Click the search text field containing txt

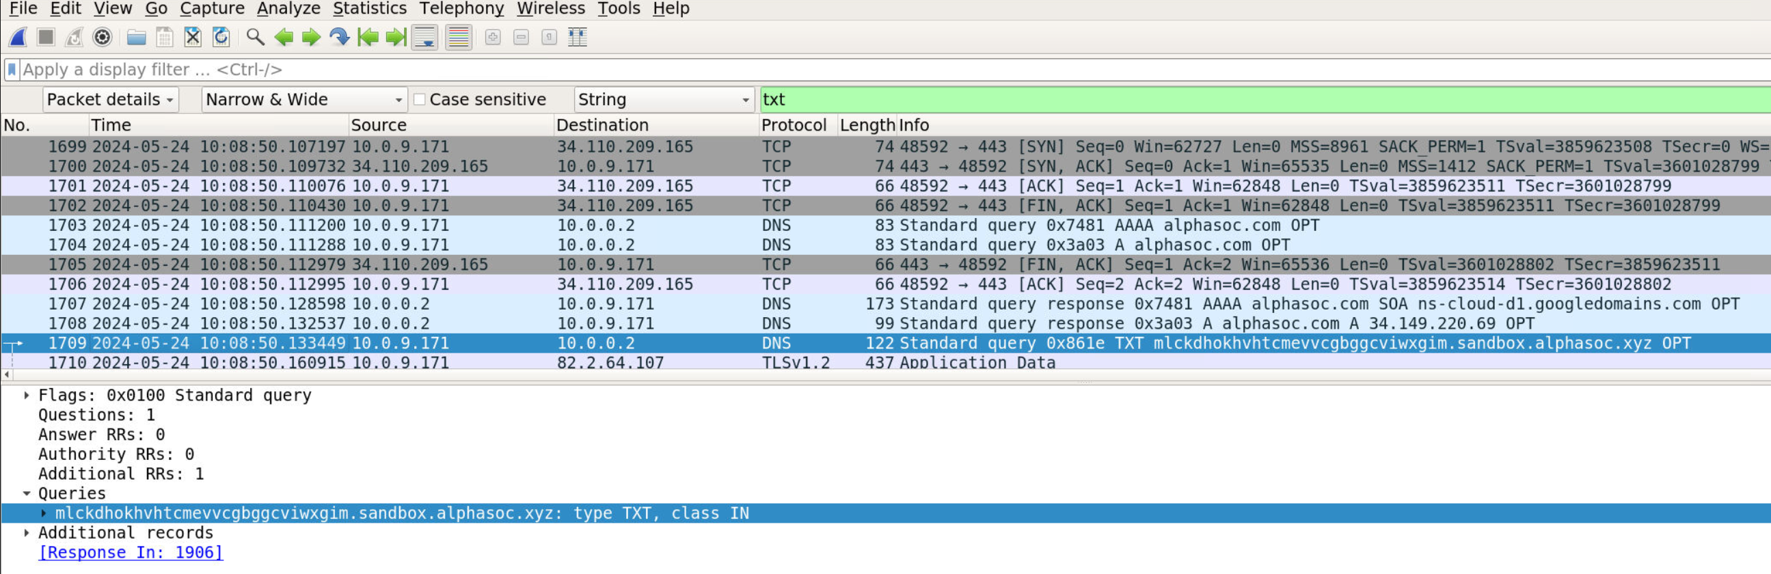click(x=1265, y=100)
